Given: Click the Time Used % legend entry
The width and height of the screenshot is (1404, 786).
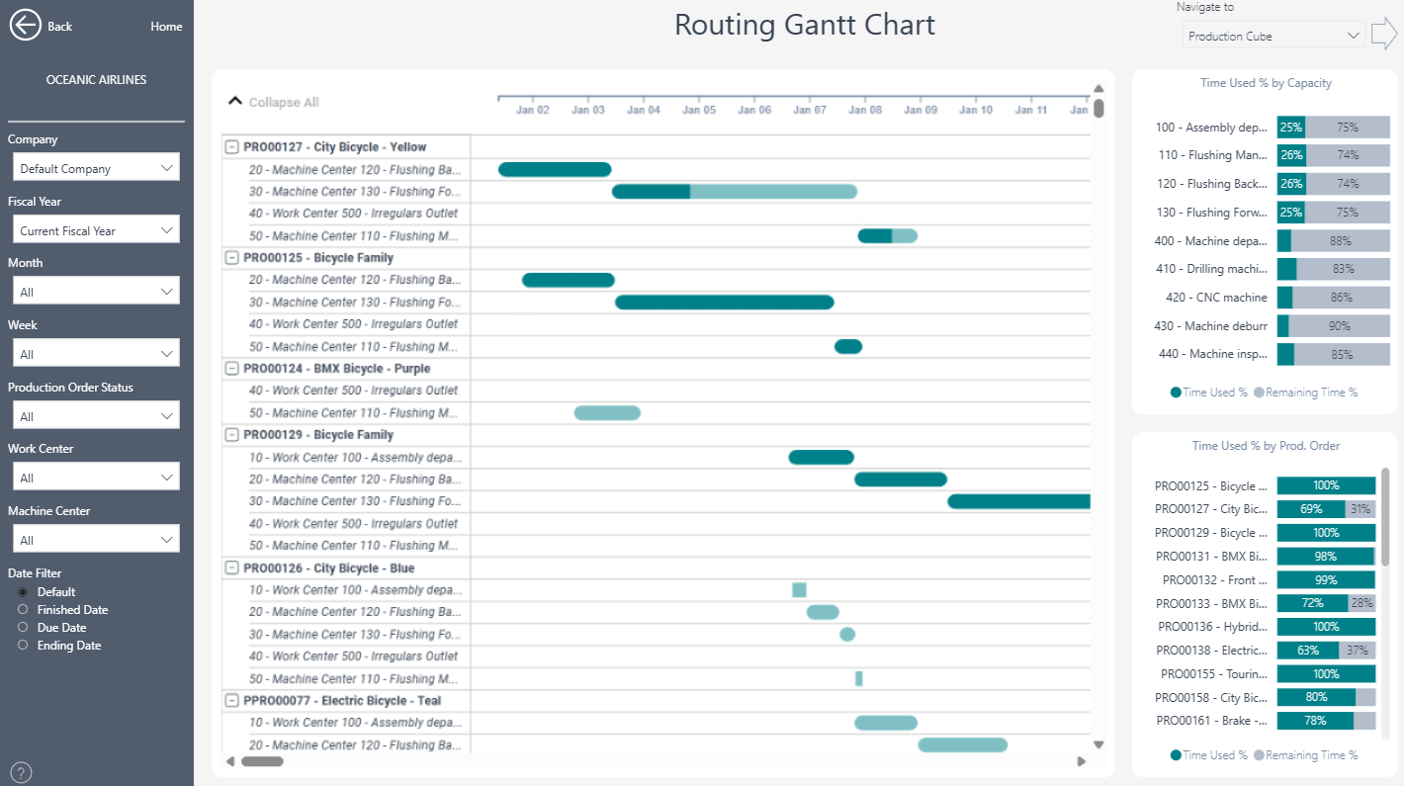Looking at the screenshot, I should point(1210,393).
